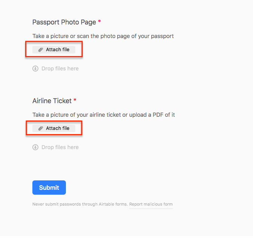The width and height of the screenshot is (253, 238).
Task: Click the word 'PDF' in the airline ticket instructions
Action: pos(156,114)
